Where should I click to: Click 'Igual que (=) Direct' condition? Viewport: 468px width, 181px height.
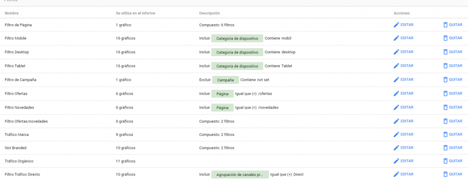tap(287, 174)
